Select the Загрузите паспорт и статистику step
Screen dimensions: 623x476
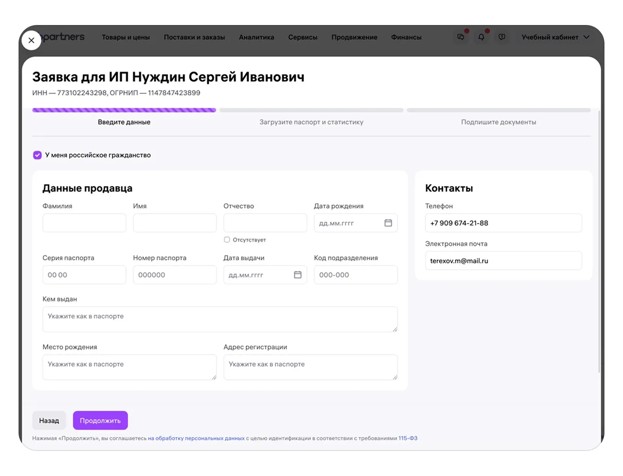tap(311, 122)
